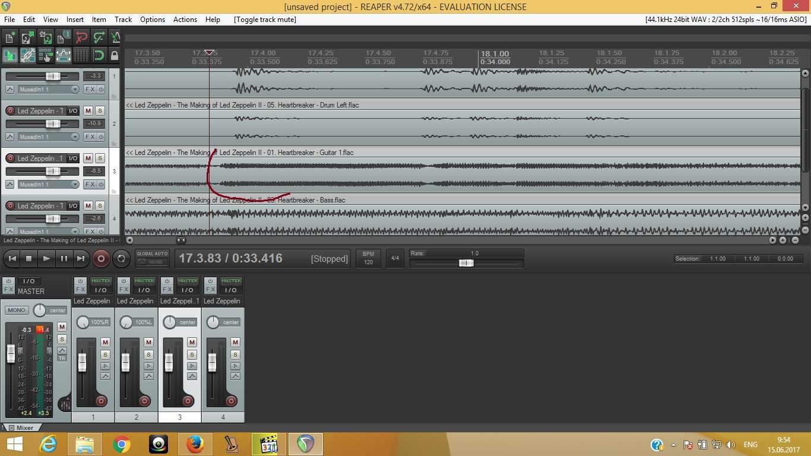Viewport: 811px width, 456px height.
Task: Open the Insert menu
Action: [x=75, y=20]
